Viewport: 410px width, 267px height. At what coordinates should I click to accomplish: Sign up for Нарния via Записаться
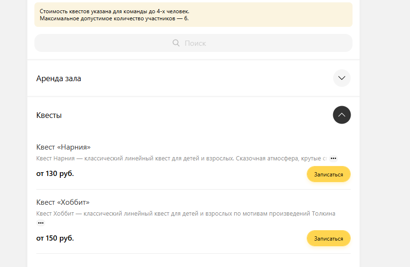click(328, 175)
